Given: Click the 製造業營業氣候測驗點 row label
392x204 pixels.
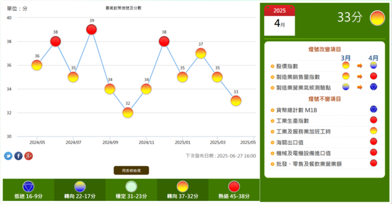Looking at the screenshot, I should (x=303, y=88).
